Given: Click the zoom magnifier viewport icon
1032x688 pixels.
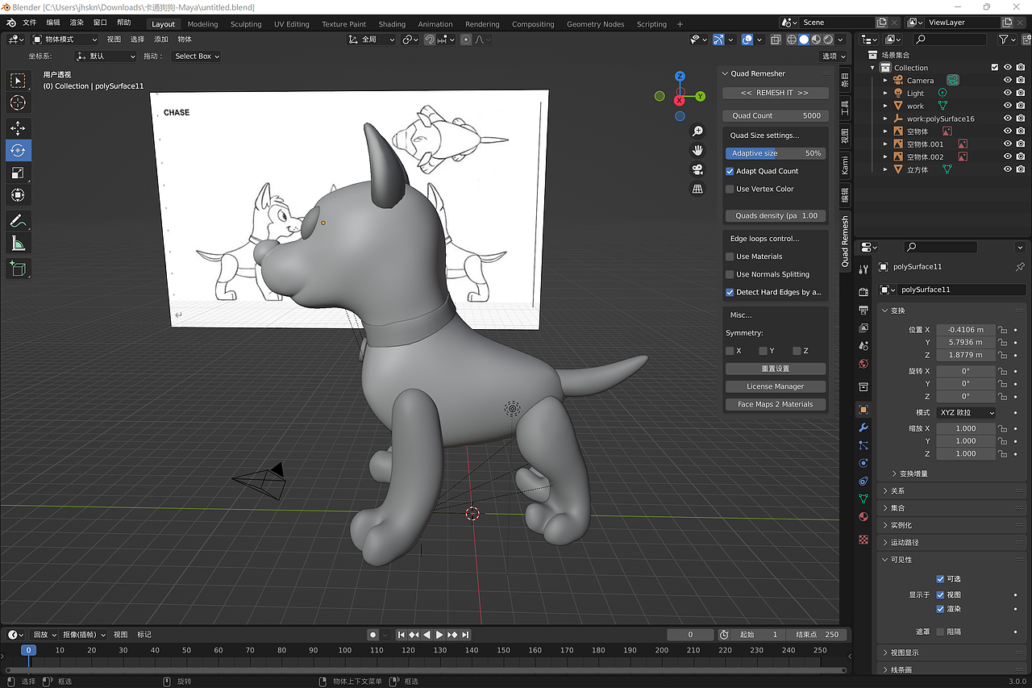Looking at the screenshot, I should (698, 131).
